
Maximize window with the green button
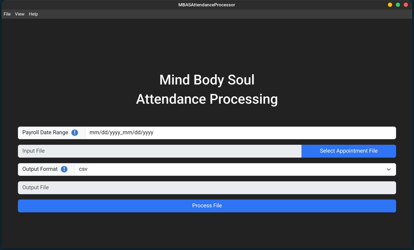[398, 5]
